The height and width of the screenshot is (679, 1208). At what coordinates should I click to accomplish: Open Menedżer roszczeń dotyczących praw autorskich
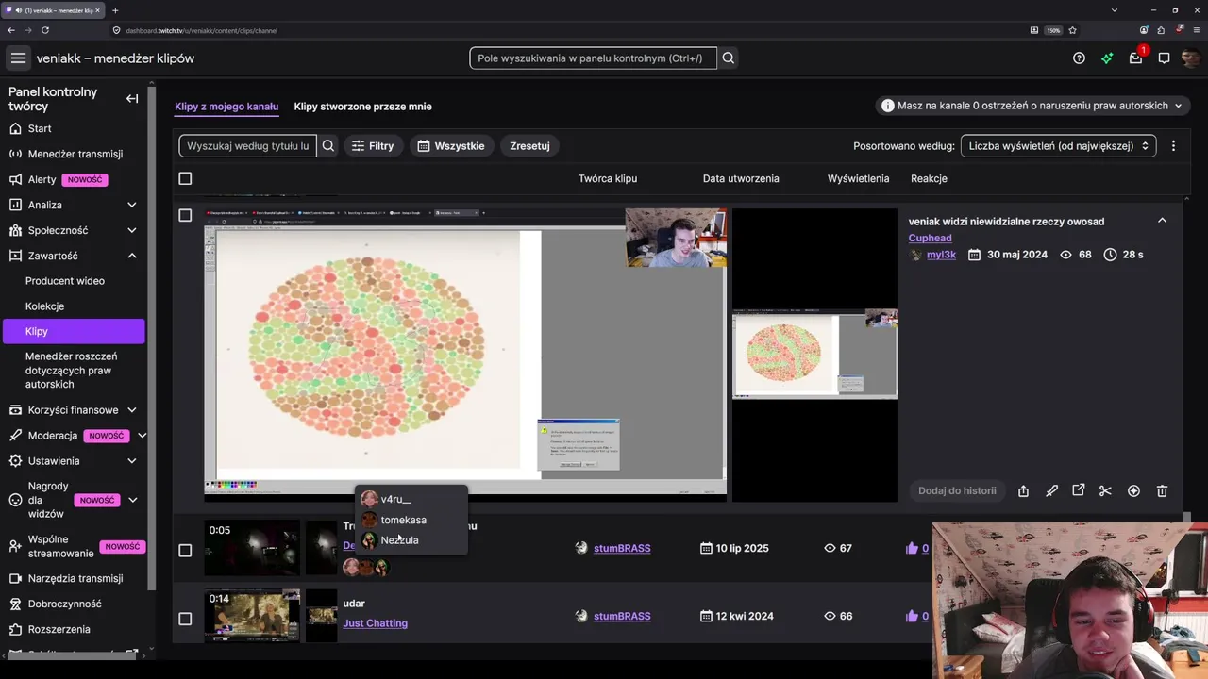[x=74, y=371]
